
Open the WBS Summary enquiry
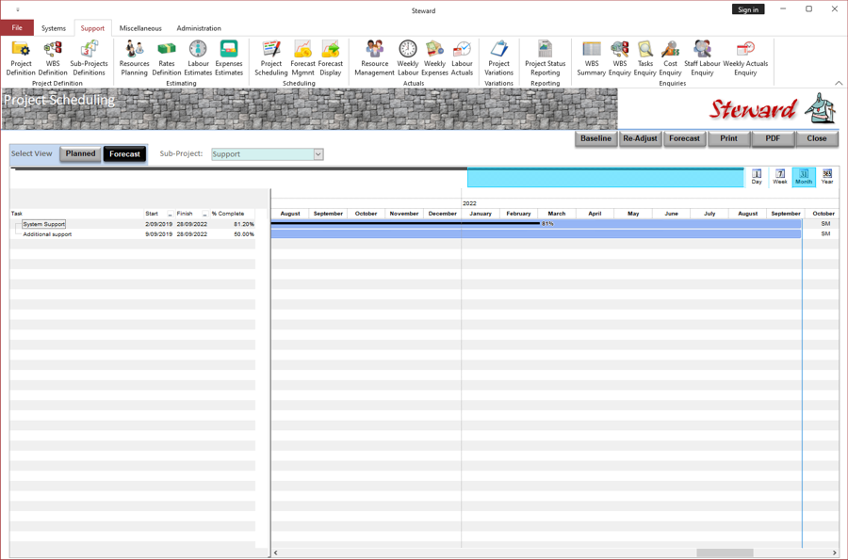[x=591, y=58]
